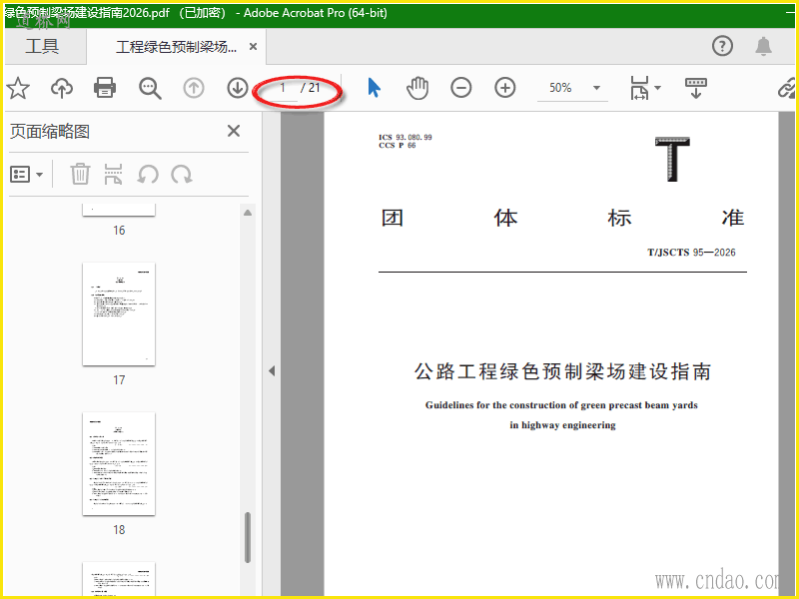This screenshot has height=599, width=799.
Task: Click the link chain icon in the toolbar
Action: pyautogui.click(x=787, y=88)
